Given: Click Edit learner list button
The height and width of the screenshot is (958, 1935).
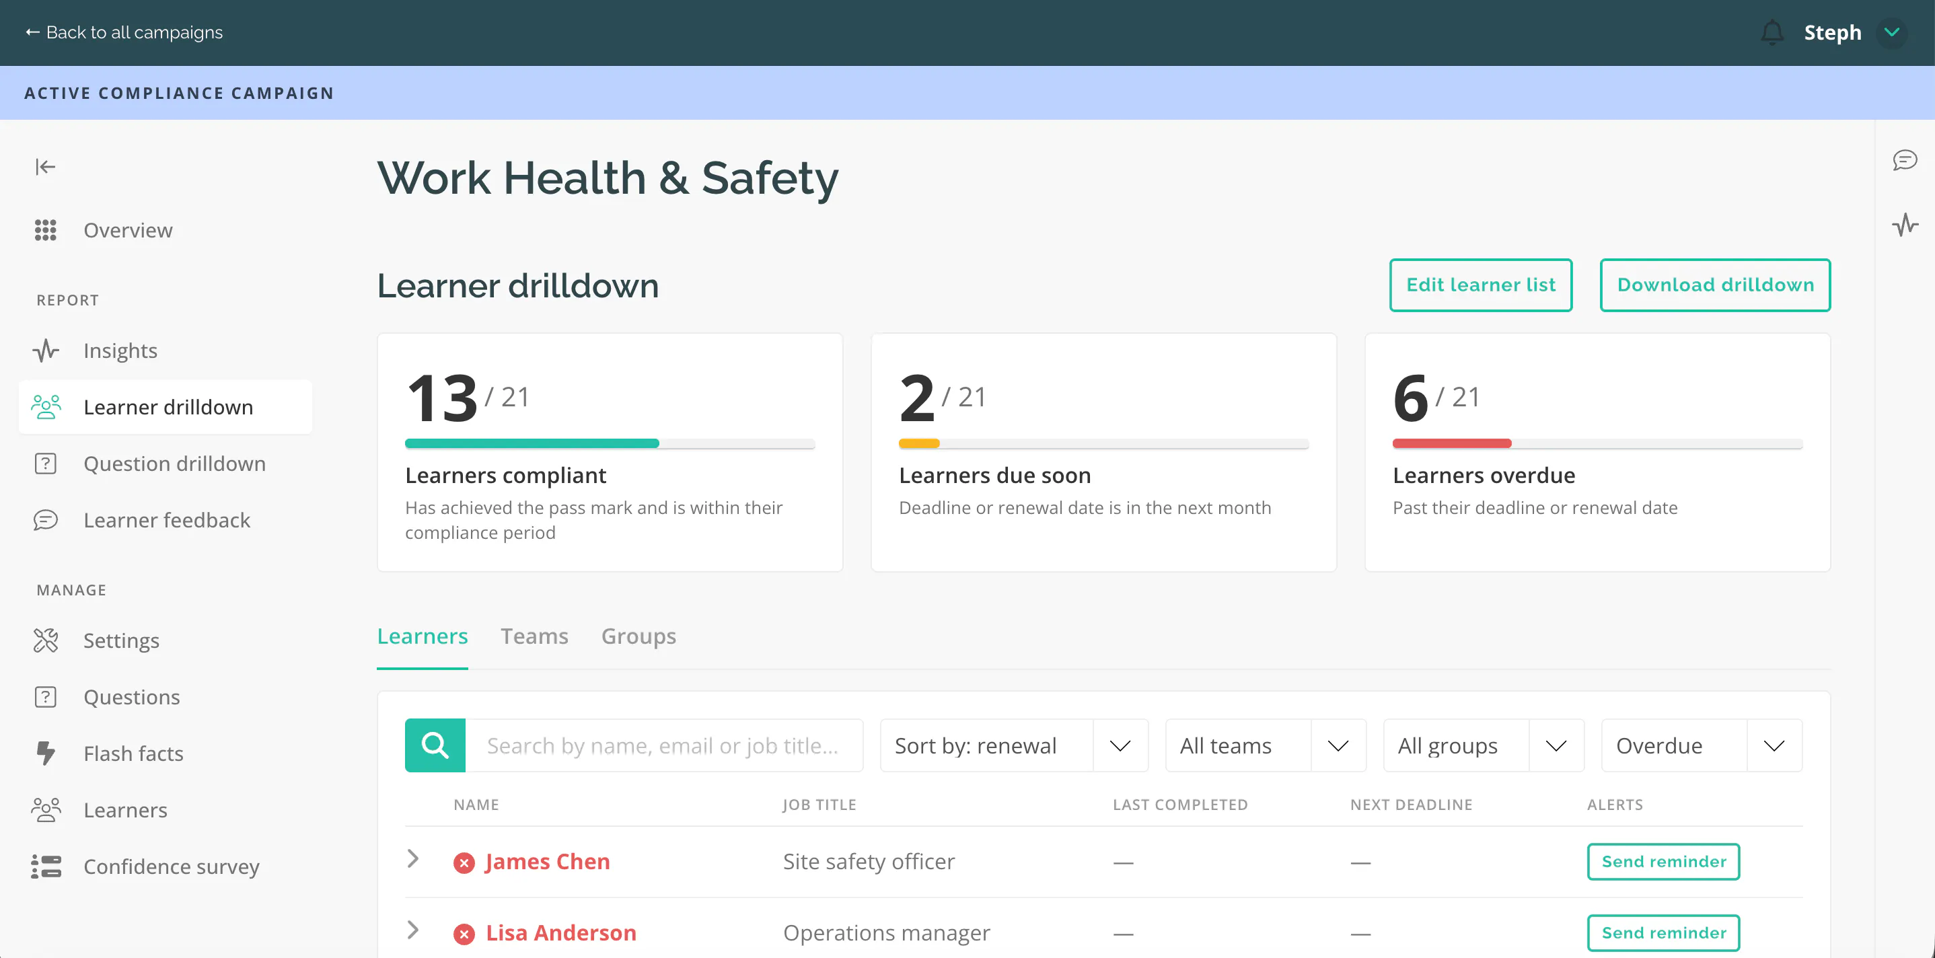Looking at the screenshot, I should [1481, 285].
